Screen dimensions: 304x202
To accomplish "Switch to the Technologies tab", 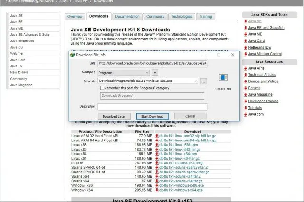I will click(181, 17).
